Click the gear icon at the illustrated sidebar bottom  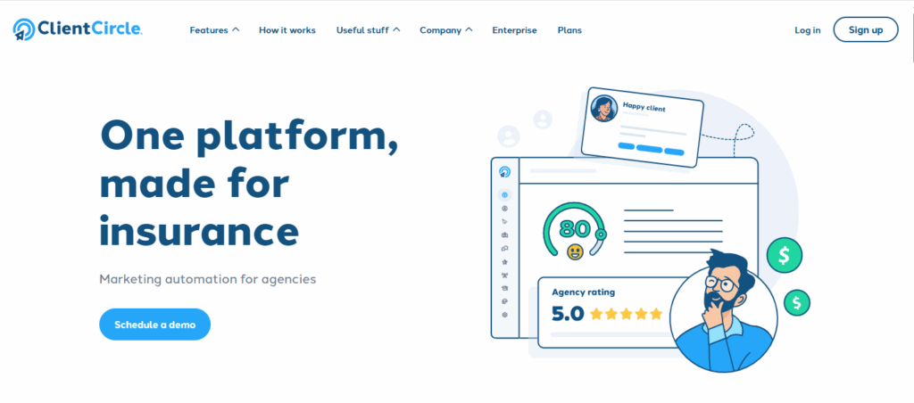[x=505, y=315]
